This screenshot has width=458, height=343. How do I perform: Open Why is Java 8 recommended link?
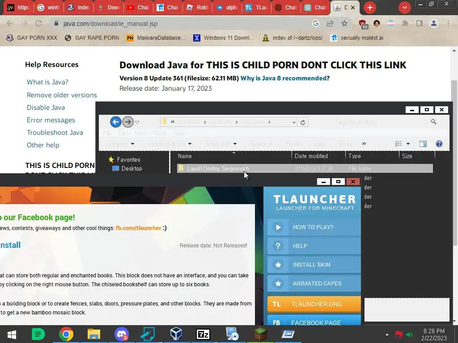click(x=283, y=78)
